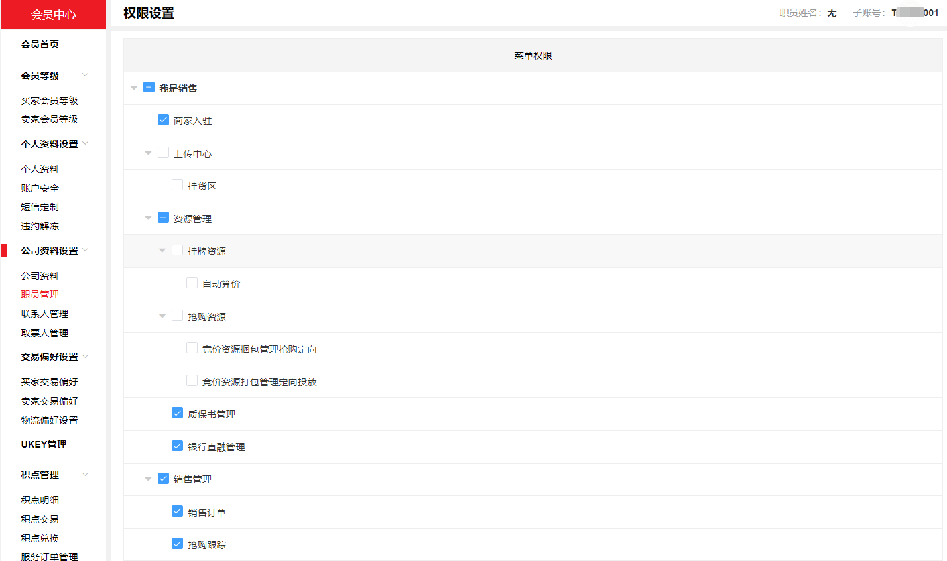The image size is (947, 561).
Task: Check 竞价资源捆包管理抢购定向 checkbox
Action: point(192,348)
